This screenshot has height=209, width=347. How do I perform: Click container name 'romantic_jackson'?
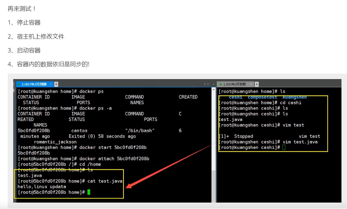[x=55, y=142]
